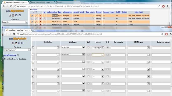The image size is (172, 96).
Task: Delete row with id 7
Action: point(41,22)
